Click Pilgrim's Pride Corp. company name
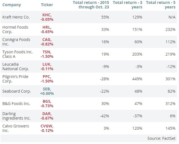 pos(15,79)
